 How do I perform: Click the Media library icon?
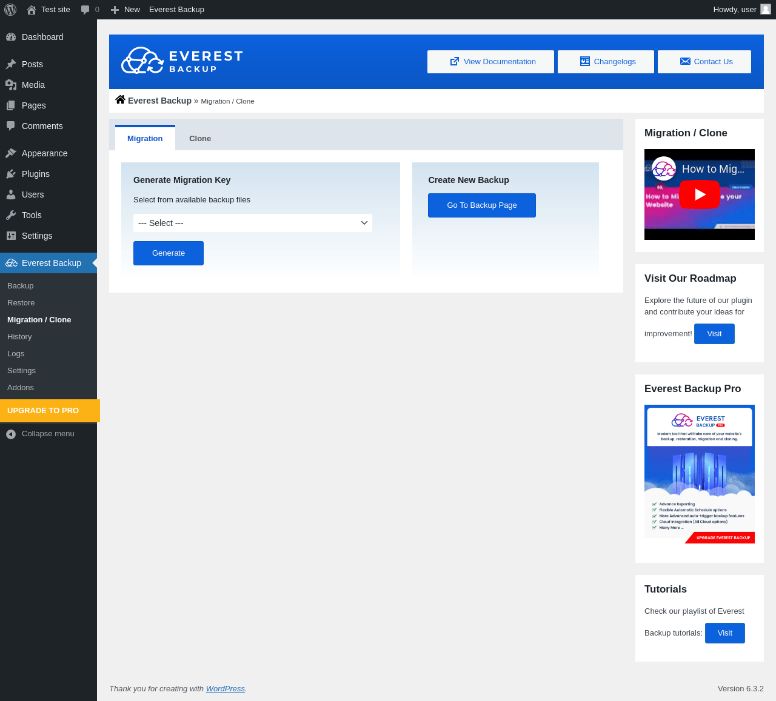click(11, 85)
